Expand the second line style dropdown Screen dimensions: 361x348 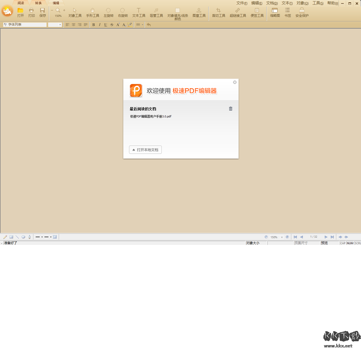point(51,237)
